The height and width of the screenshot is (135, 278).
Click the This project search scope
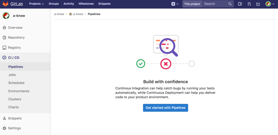coord(192,4)
